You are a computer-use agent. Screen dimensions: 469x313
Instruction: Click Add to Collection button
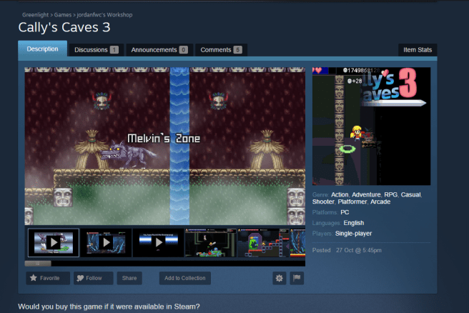tap(185, 278)
